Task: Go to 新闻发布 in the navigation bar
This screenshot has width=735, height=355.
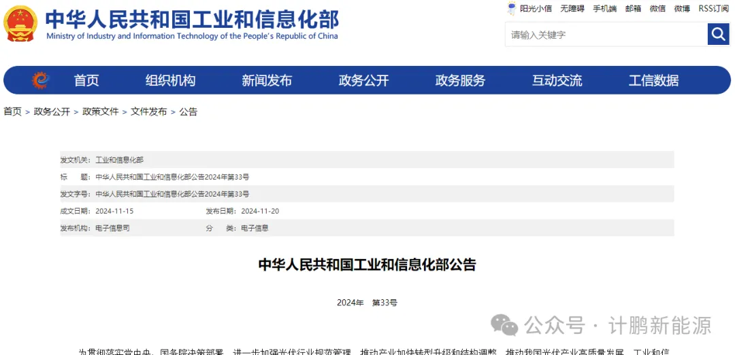Action: (267, 80)
